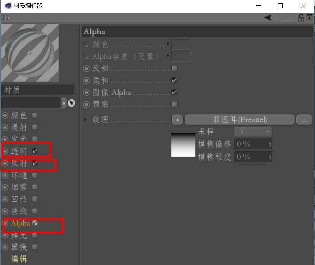This screenshot has width=315, height=265.
Task: Increase 模糊偏移 using the stepper arrows
Action: coord(270,144)
